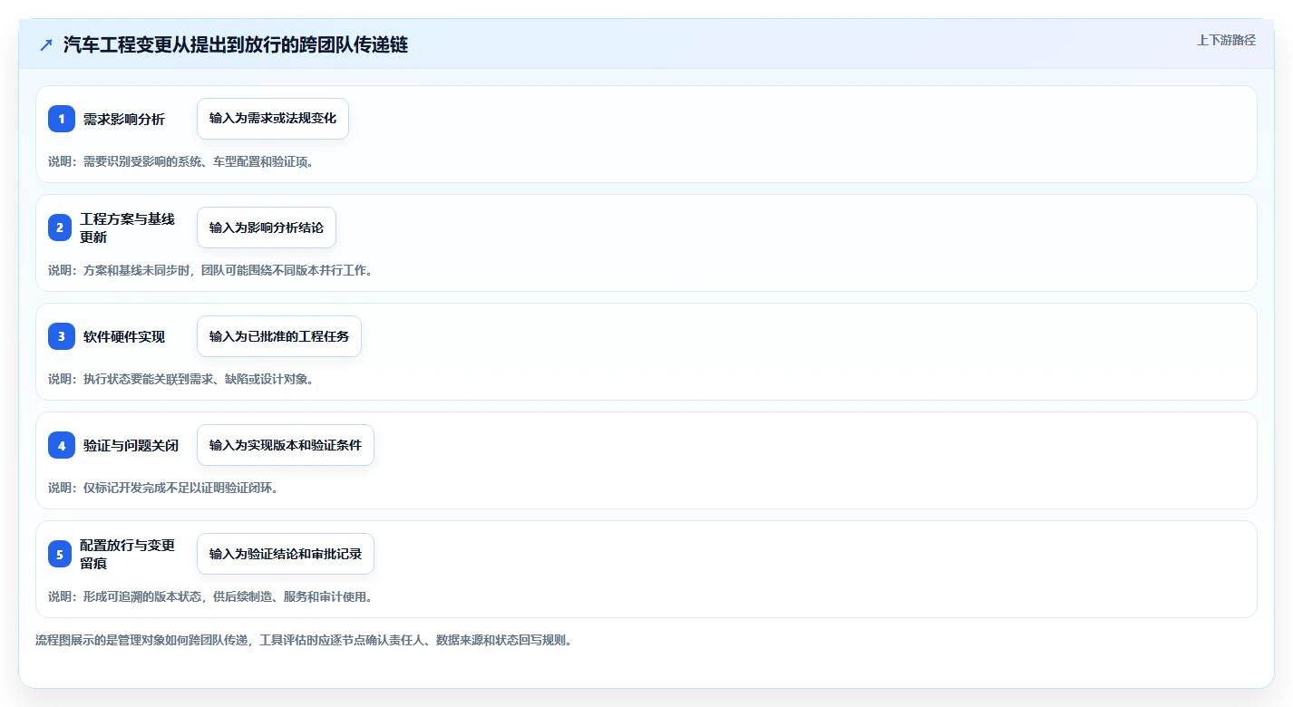Click the 上下游路径 label in header
Screen dimensions: 1293x707
tap(1226, 40)
